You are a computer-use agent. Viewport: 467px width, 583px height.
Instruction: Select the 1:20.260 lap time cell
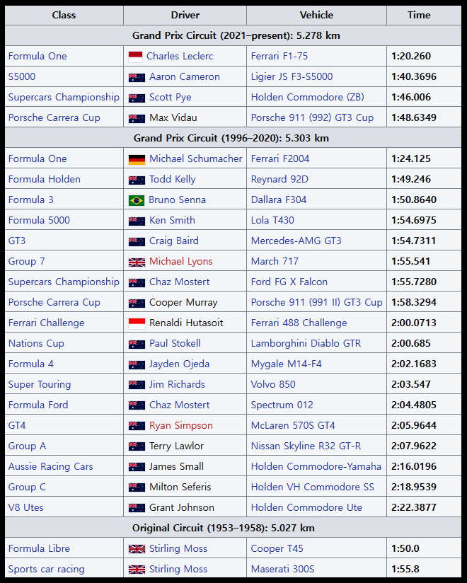[424, 56]
